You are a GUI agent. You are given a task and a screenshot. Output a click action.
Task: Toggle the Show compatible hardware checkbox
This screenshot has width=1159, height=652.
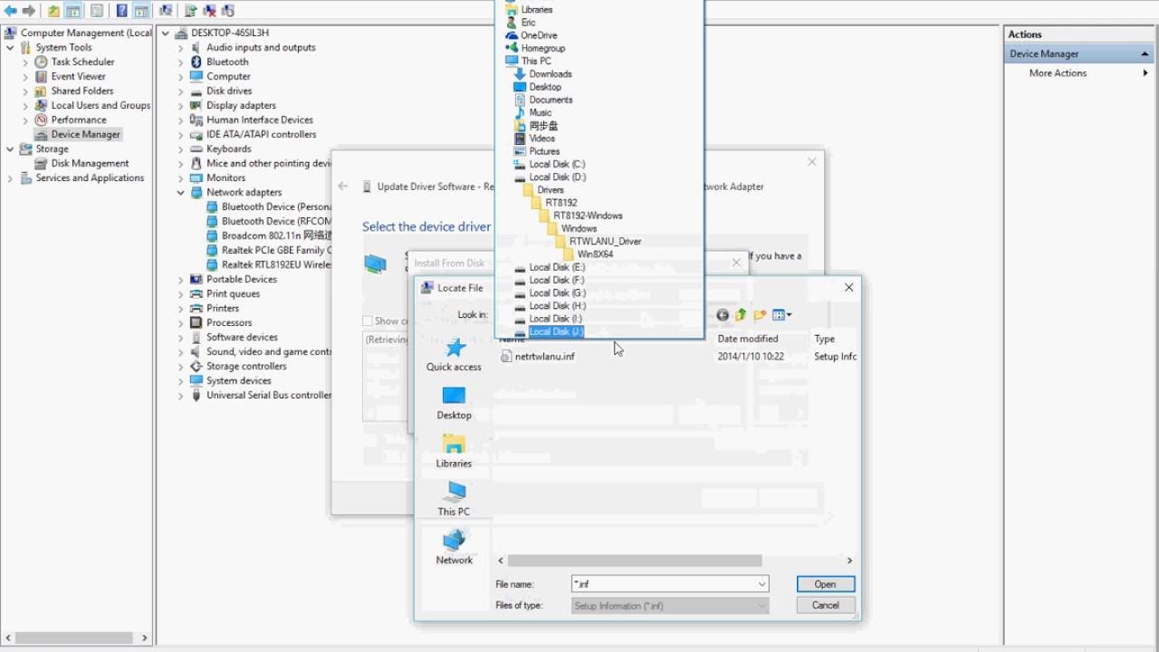[x=367, y=321]
